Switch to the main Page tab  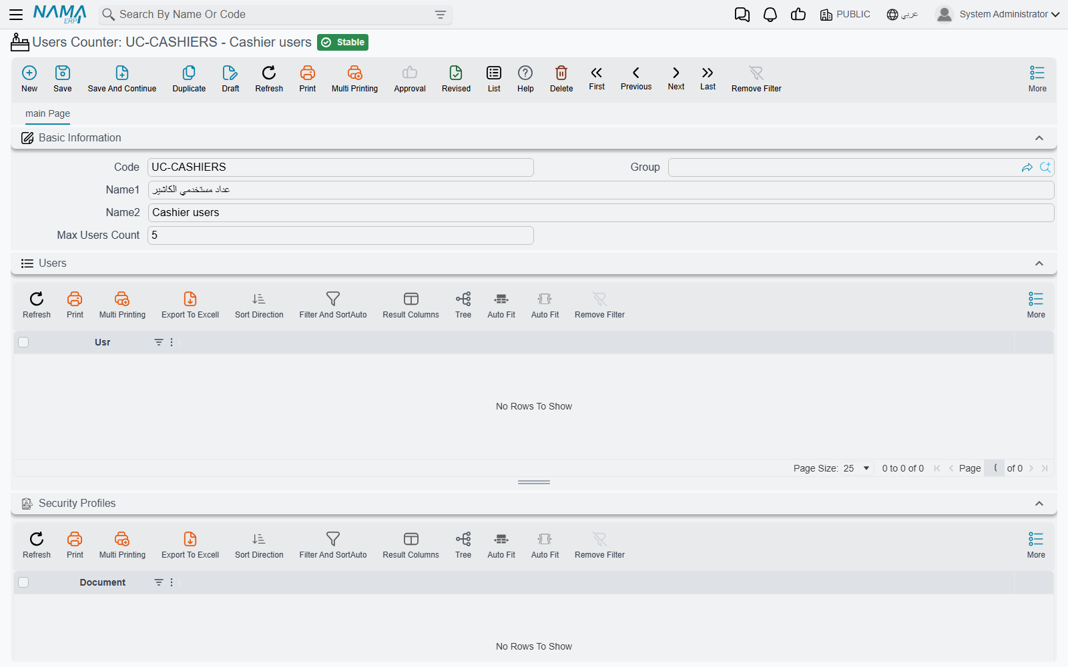47,114
